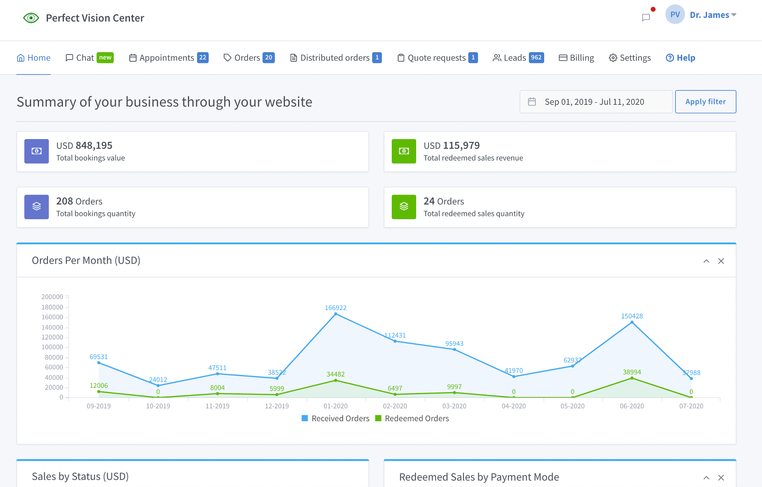Click the Orders tag icon
762x487 pixels.
pos(227,58)
